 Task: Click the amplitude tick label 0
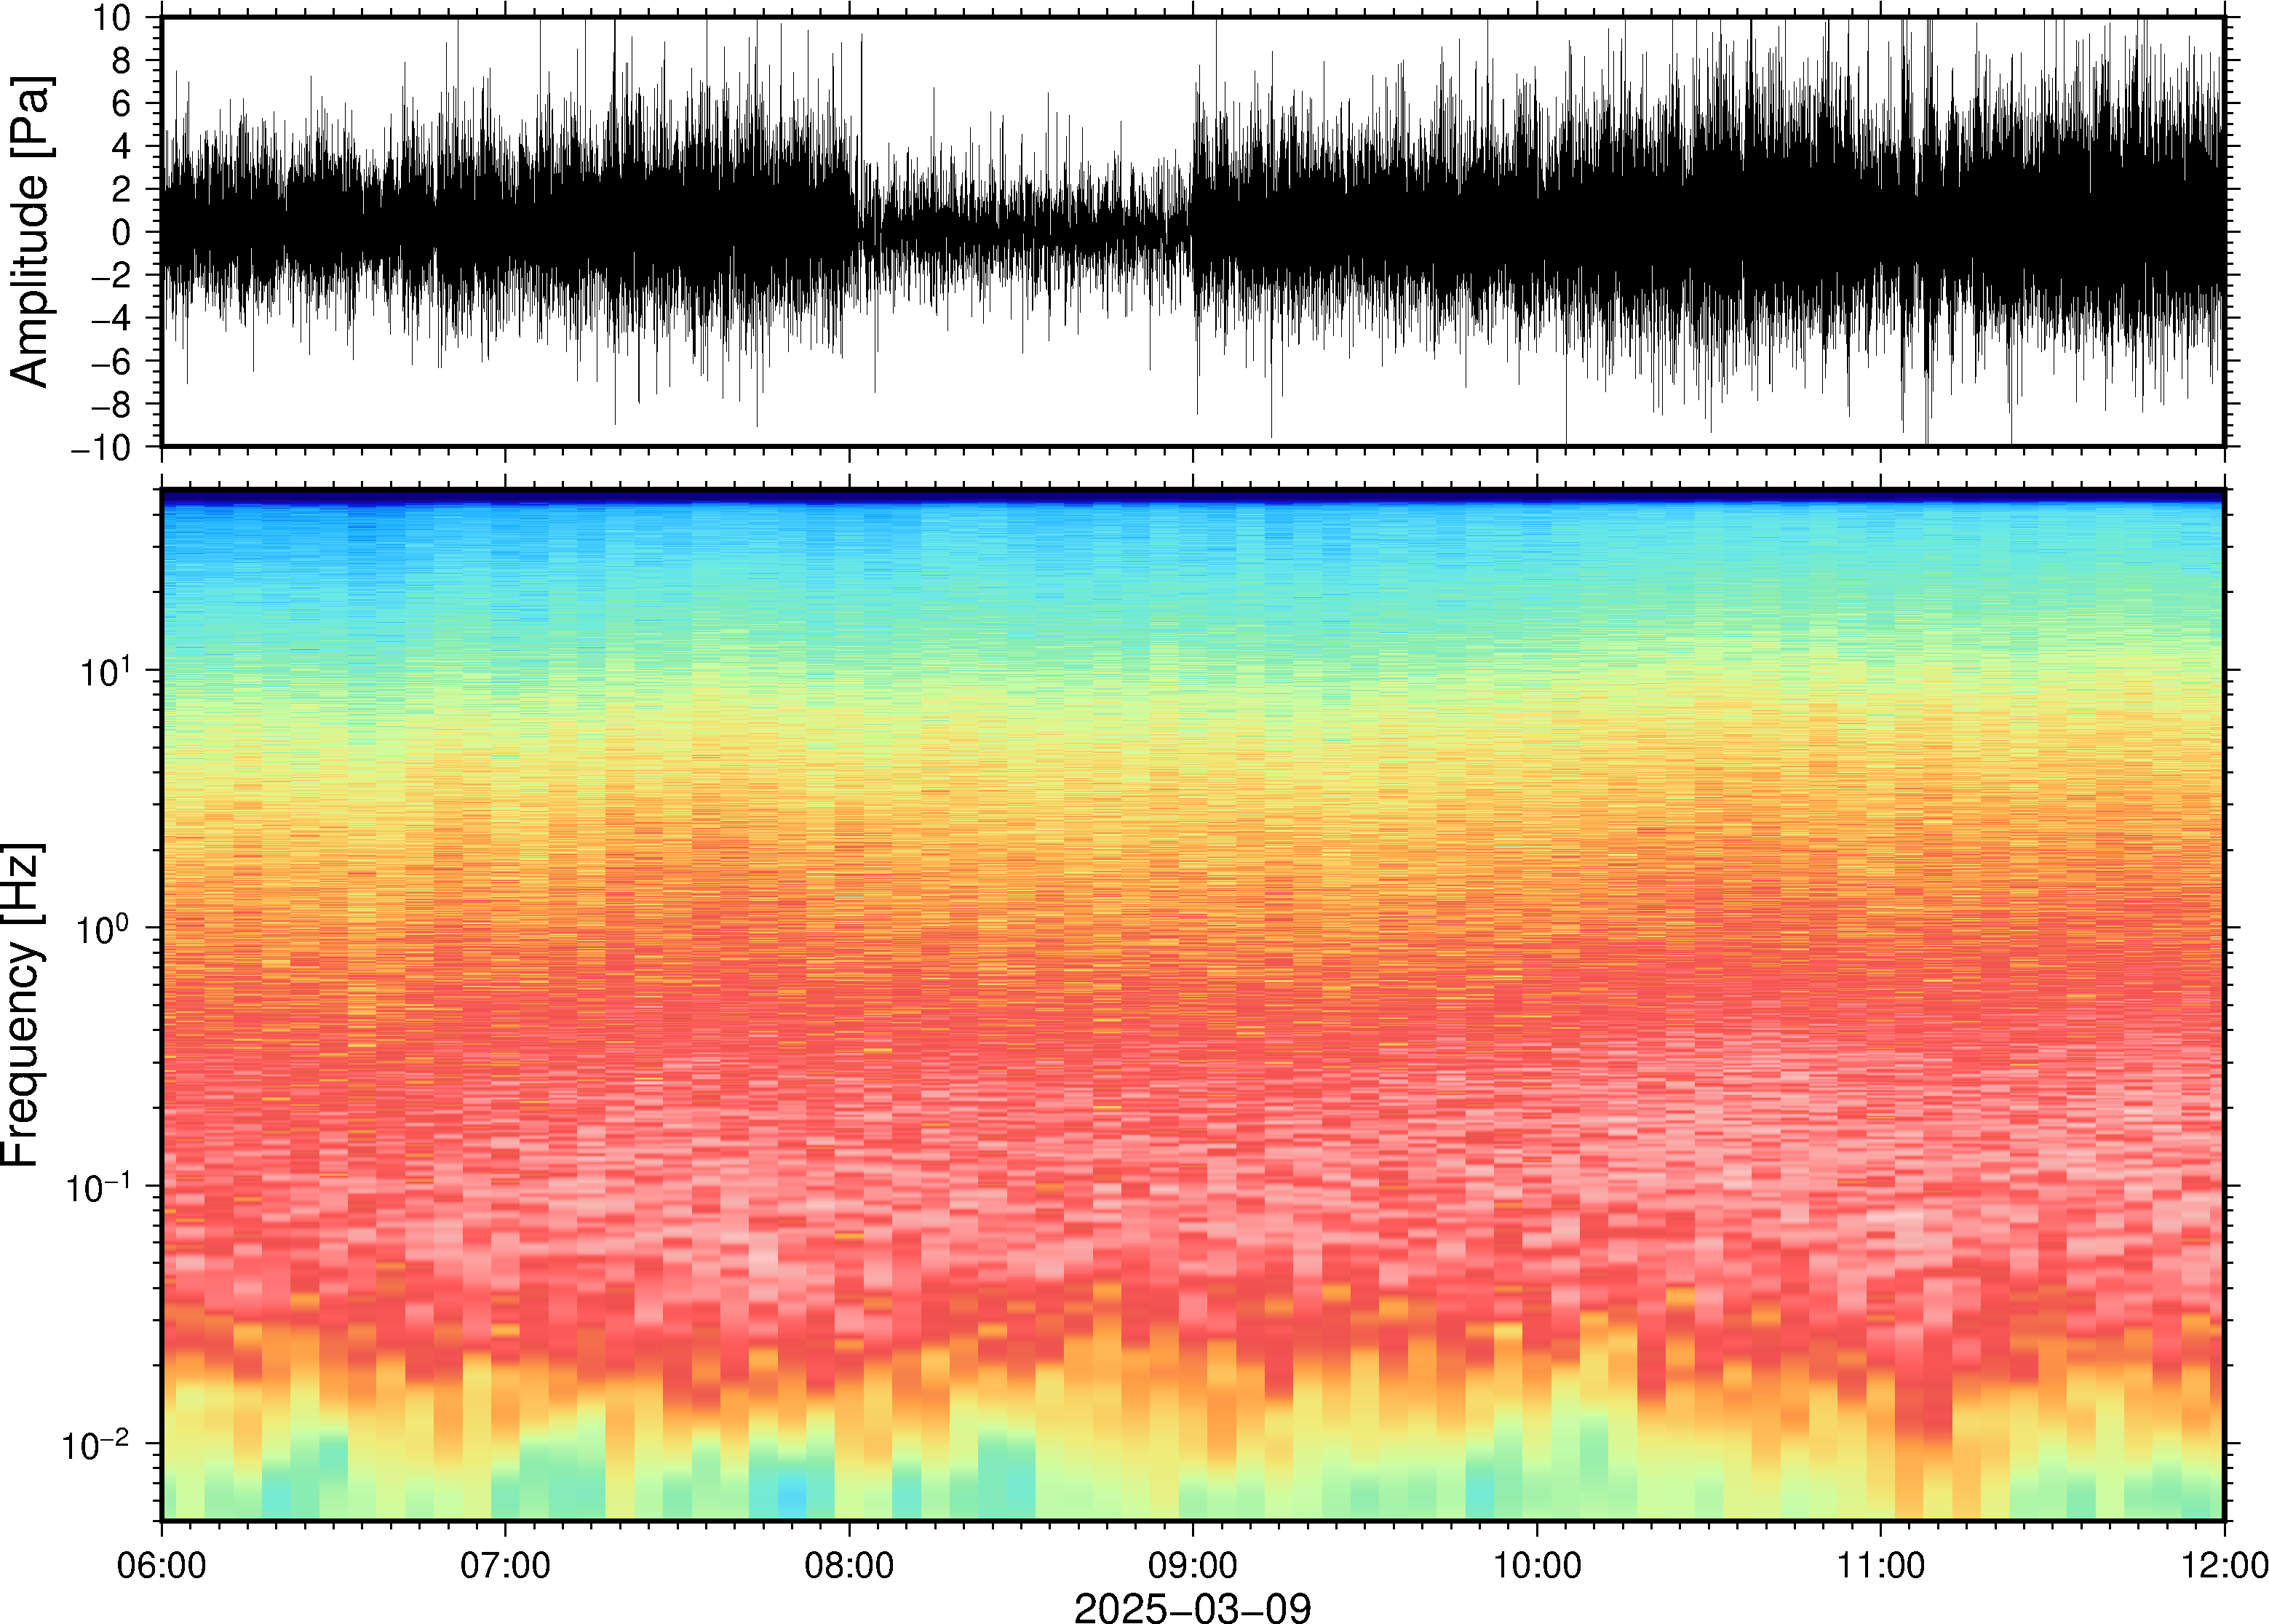pos(121,232)
